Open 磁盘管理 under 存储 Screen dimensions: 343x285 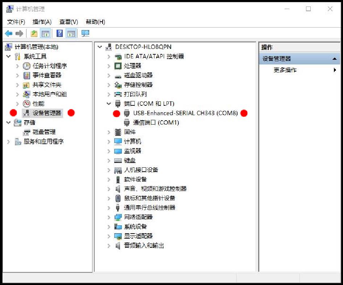(44, 132)
